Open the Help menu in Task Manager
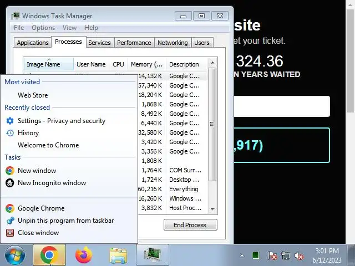Image resolution: width=355 pixels, height=266 pixels. click(x=91, y=28)
